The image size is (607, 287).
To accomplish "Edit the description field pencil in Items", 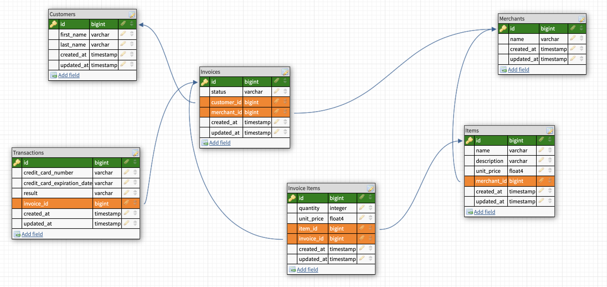I will 541,160.
